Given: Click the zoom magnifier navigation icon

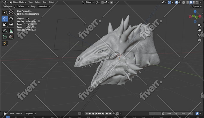Looking at the screenshot, I should pyautogui.click(x=199, y=25).
